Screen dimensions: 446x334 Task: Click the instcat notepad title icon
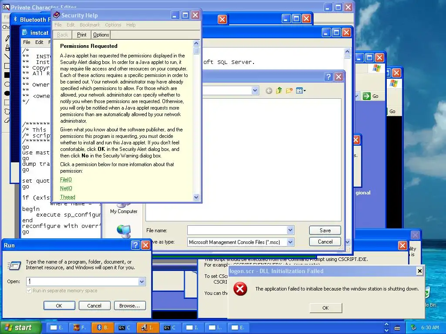click(x=25, y=32)
